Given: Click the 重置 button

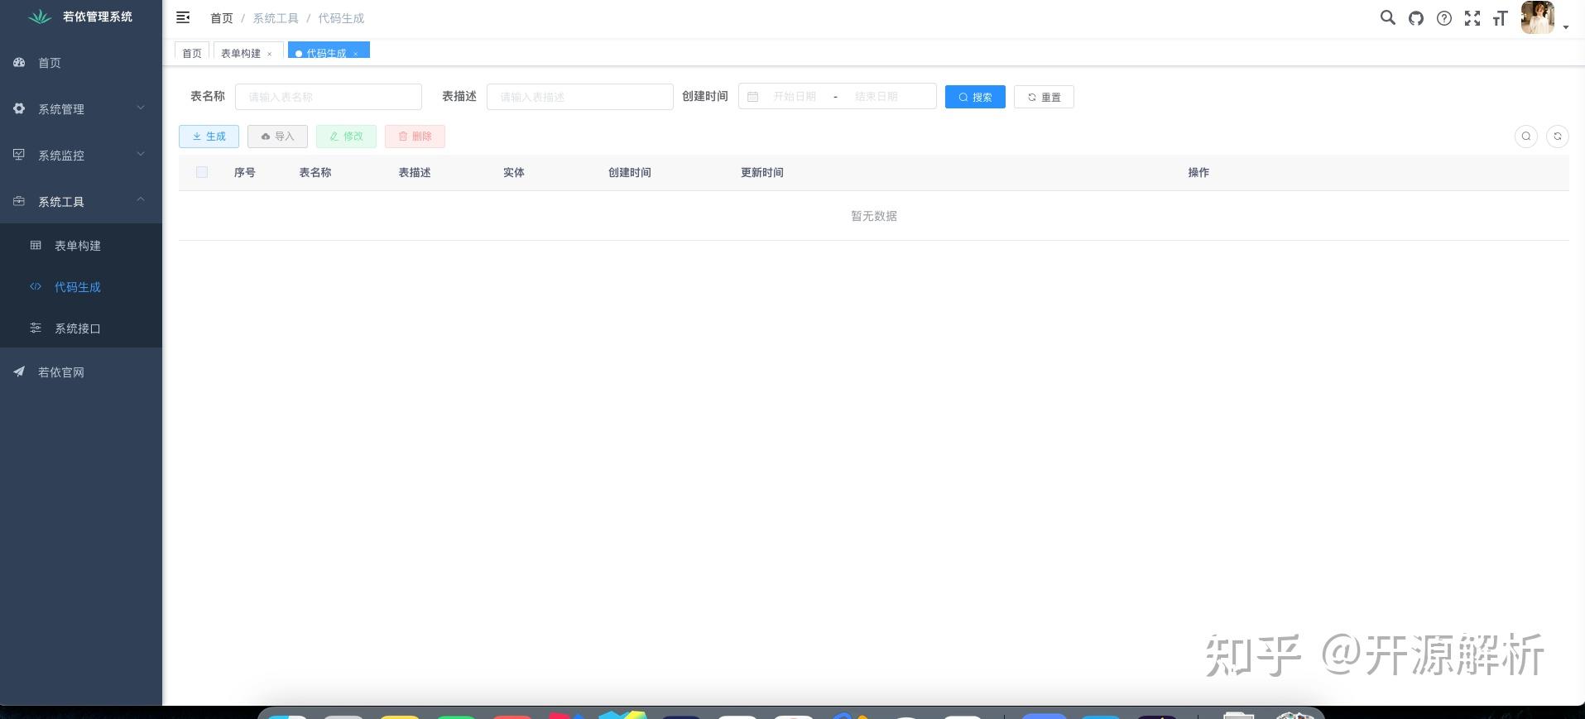Looking at the screenshot, I should coord(1044,97).
